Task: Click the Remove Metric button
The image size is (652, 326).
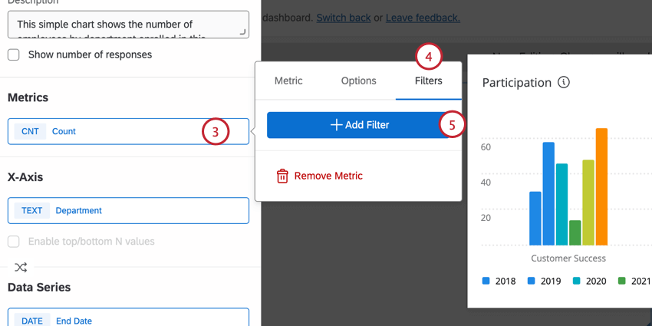Action: (x=328, y=176)
